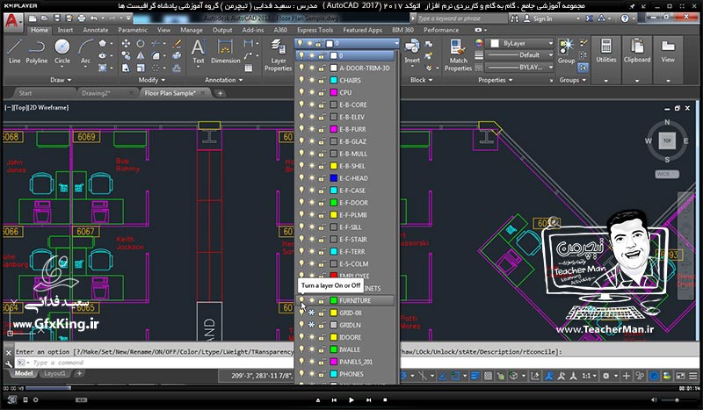Select the Polyline tool
703x410 pixels.
coord(36,51)
